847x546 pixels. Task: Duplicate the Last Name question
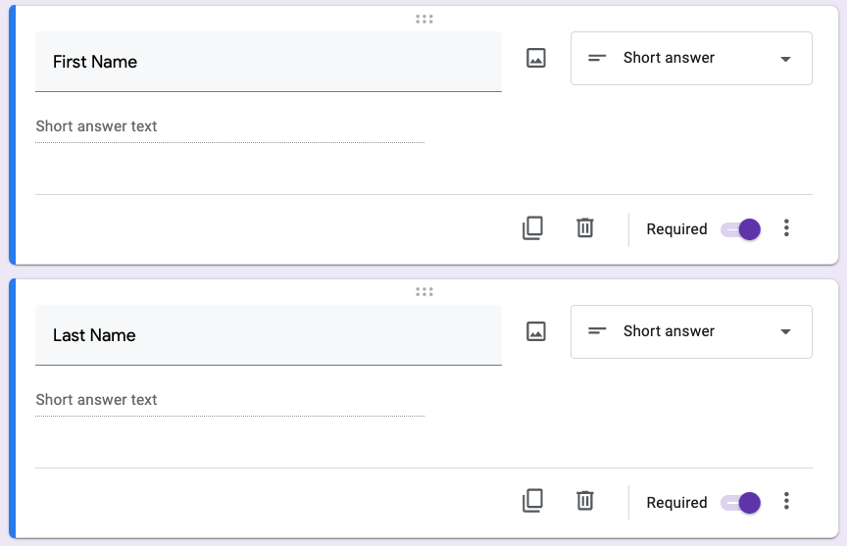pos(532,502)
